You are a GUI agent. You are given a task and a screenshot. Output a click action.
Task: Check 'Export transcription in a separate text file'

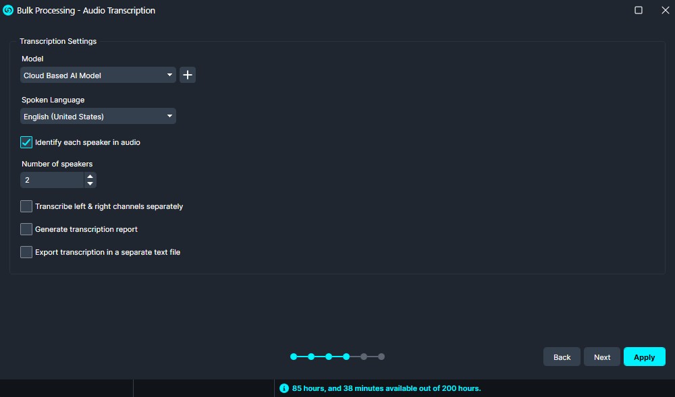click(x=26, y=251)
